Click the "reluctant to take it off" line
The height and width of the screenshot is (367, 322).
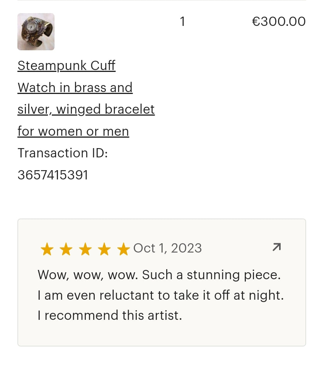click(160, 295)
